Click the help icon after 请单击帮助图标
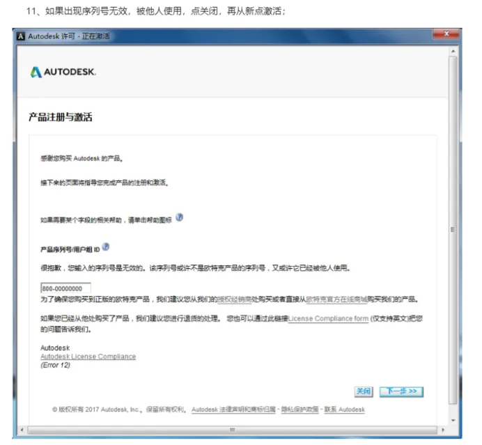The width and height of the screenshot is (482, 445). tap(179, 217)
